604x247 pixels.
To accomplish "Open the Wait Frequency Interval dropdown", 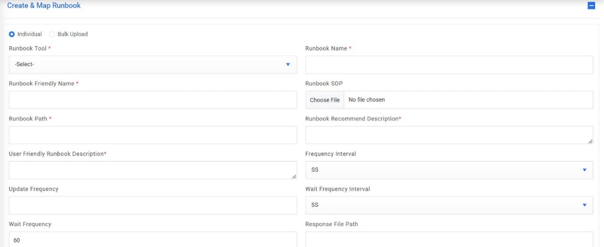I will click(x=449, y=205).
